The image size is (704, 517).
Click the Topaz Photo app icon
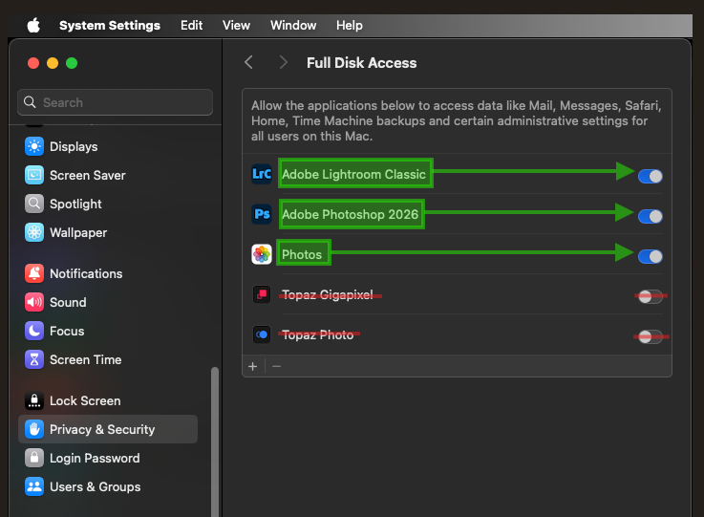262,334
